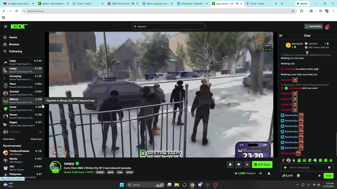
Task: Click the verified badge next to zaayy
Action: [x=77, y=164]
